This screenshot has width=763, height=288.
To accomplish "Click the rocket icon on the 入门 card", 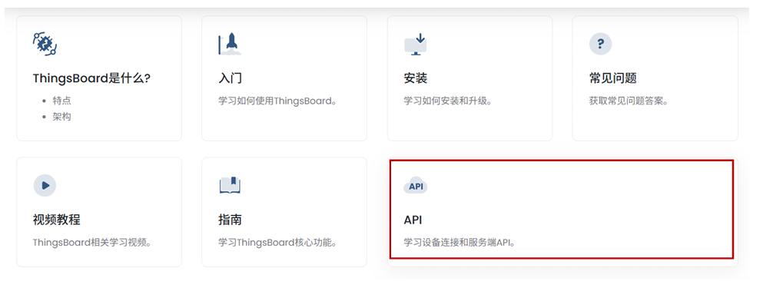I will (230, 44).
